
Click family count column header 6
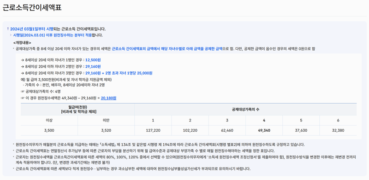(x=338, y=120)
